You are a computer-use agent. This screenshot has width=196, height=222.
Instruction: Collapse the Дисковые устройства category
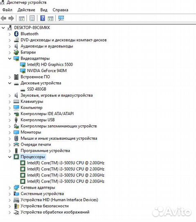coord(9,83)
